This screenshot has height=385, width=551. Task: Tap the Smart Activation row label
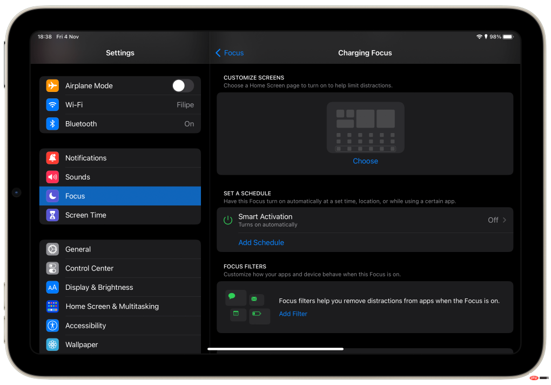click(x=265, y=217)
